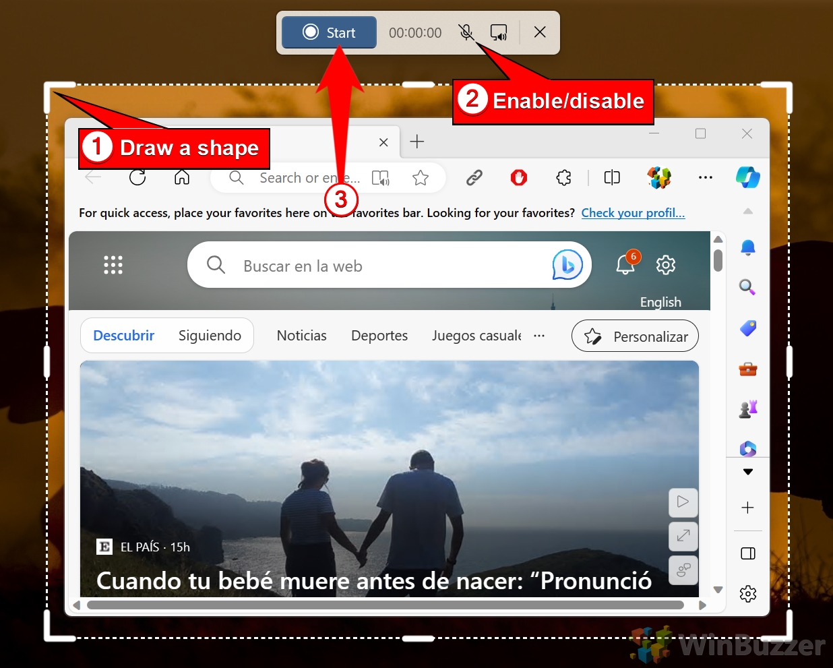Refresh the current page

[x=137, y=177]
